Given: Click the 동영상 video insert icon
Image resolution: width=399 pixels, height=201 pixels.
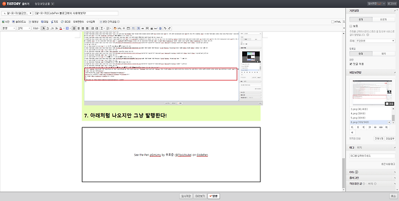Looking at the screenshot, I should coord(34,22).
